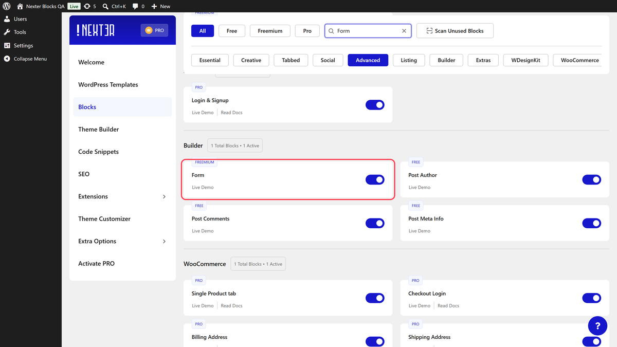Select the Tabbed category
This screenshot has width=617, height=347.
(291, 60)
